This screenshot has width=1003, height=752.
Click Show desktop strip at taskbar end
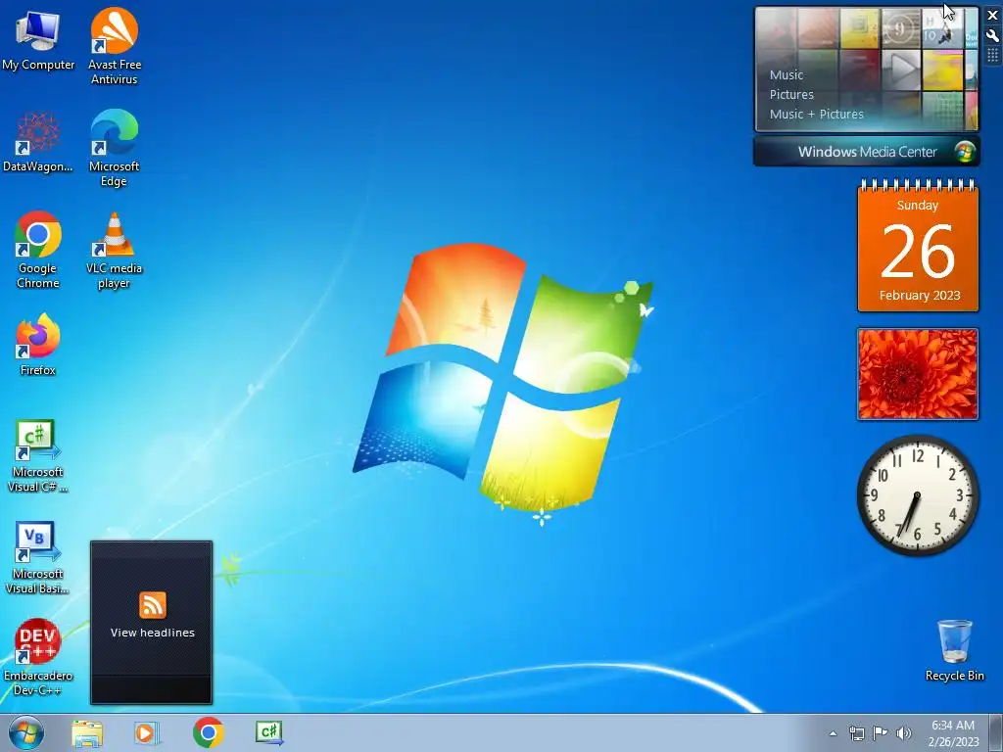click(997, 732)
